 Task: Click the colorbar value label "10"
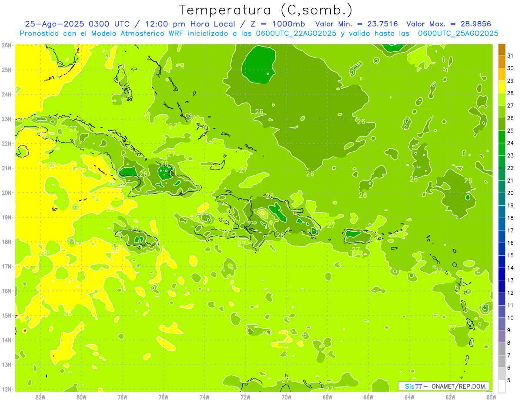tap(511, 318)
